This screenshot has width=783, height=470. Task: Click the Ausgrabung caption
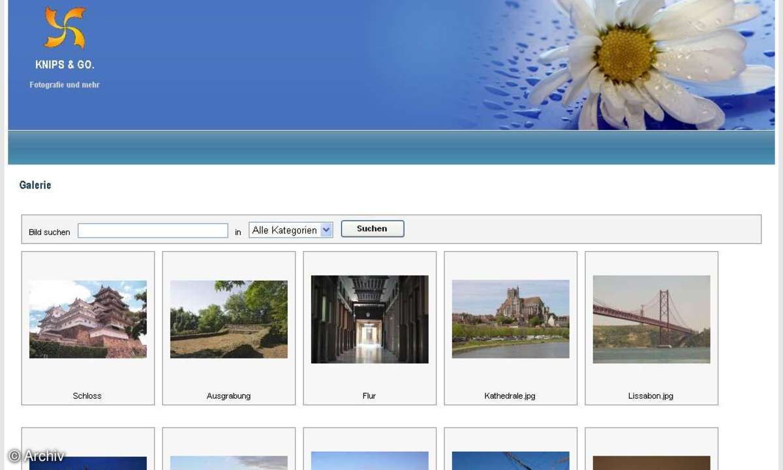(228, 396)
